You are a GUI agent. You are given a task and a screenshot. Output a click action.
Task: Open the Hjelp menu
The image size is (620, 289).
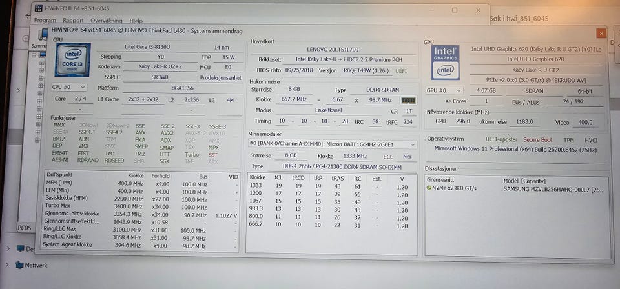(136, 21)
